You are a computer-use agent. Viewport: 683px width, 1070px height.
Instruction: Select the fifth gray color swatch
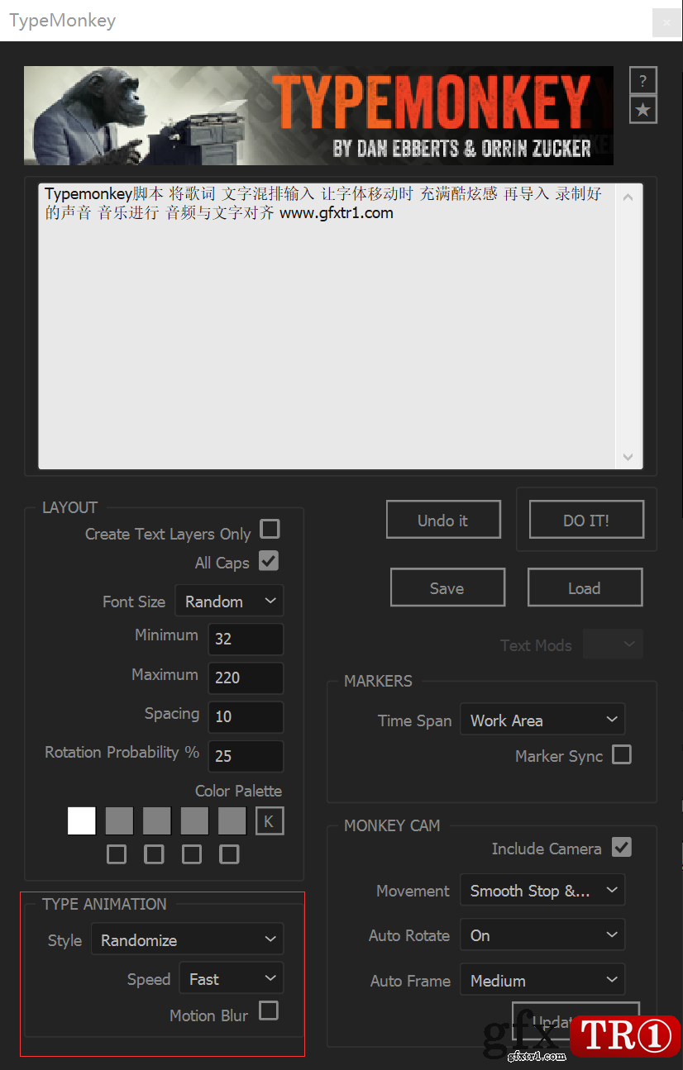[232, 821]
